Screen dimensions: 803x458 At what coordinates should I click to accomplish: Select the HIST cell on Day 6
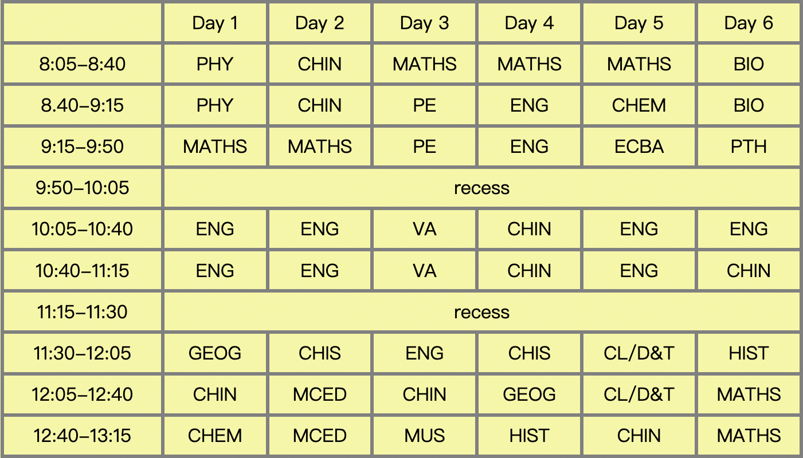749,353
